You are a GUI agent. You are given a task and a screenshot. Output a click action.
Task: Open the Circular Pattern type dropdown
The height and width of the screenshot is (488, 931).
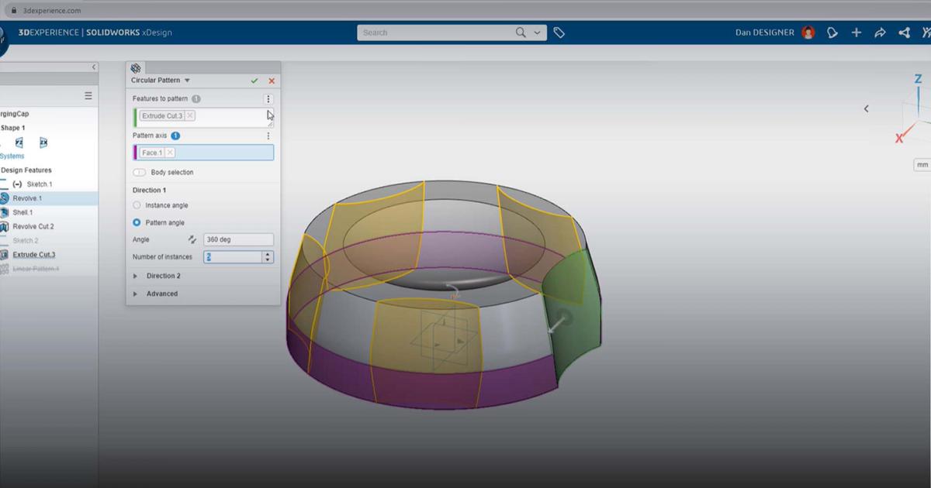185,80
